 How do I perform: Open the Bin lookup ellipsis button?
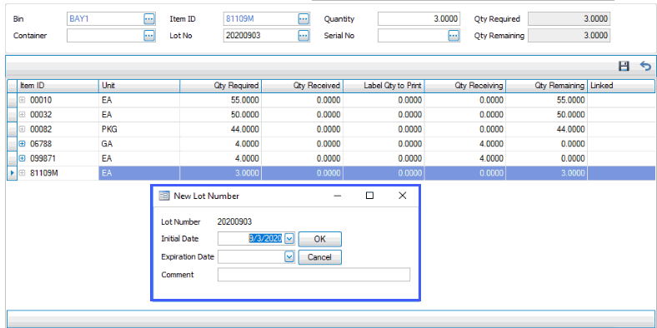click(149, 19)
